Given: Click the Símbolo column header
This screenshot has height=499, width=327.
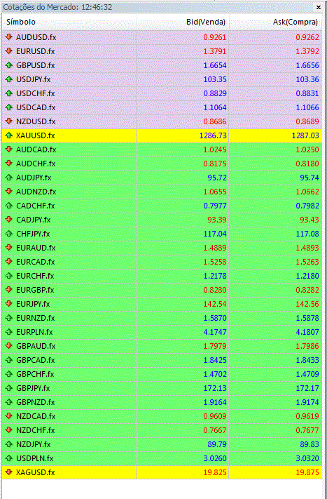Looking at the screenshot, I should [x=70, y=22].
